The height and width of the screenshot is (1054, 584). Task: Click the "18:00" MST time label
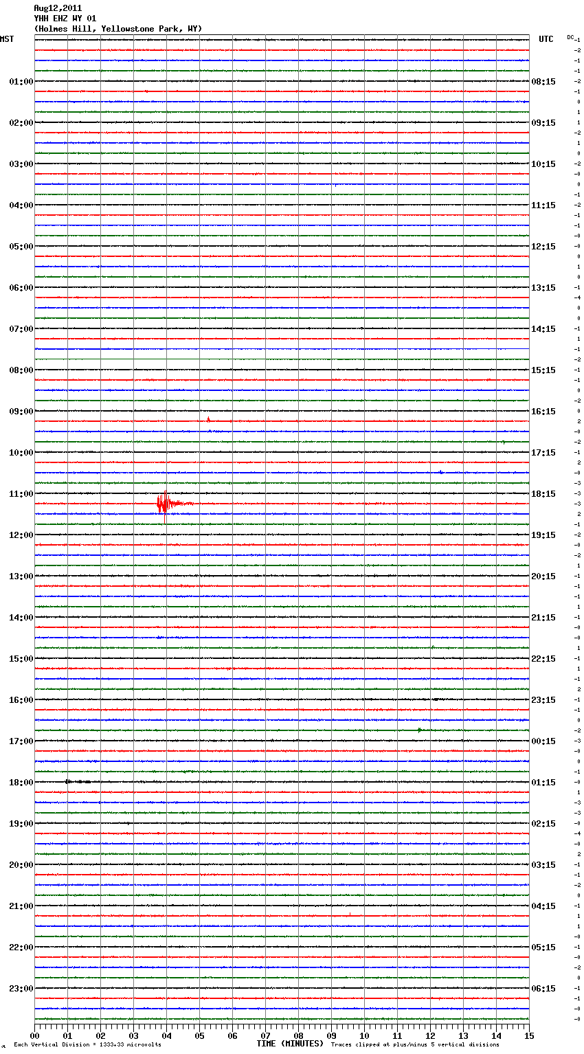(x=21, y=783)
